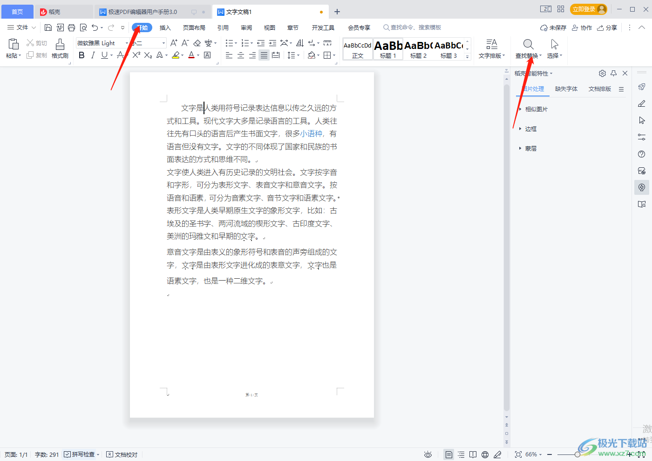This screenshot has width=652, height=461.
Task: Click the document vertical scrollbar
Action: pyautogui.click(x=507, y=247)
